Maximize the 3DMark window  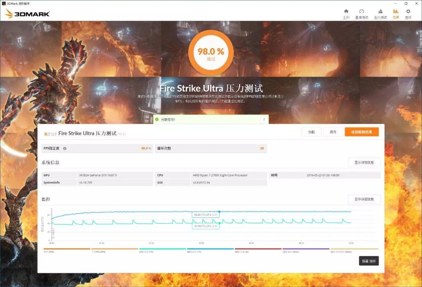tap(406, 4)
